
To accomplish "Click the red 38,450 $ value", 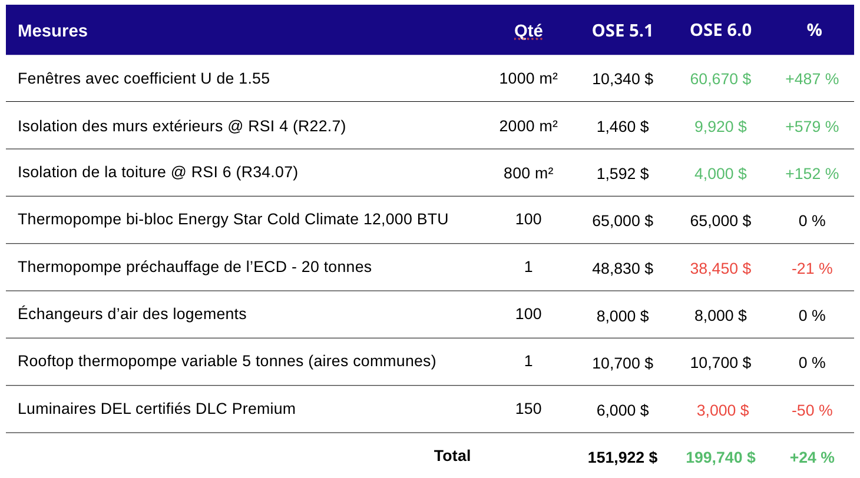I will (x=720, y=268).
